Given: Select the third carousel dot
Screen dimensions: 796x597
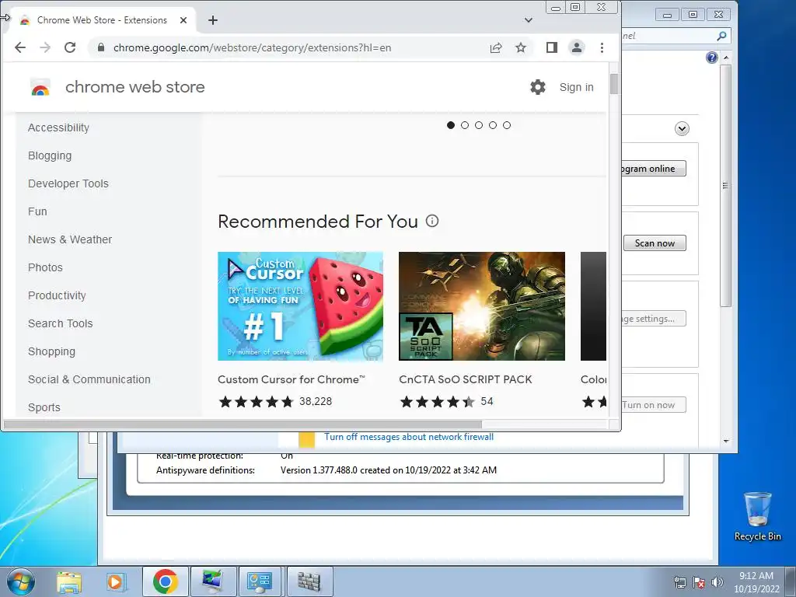Looking at the screenshot, I should pyautogui.click(x=479, y=125).
